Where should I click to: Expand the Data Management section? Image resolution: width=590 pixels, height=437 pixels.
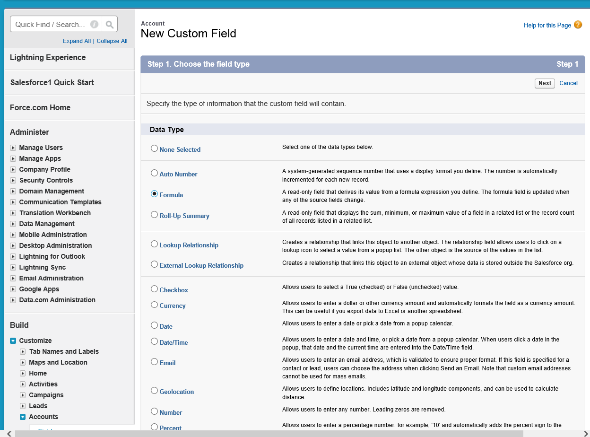13,224
